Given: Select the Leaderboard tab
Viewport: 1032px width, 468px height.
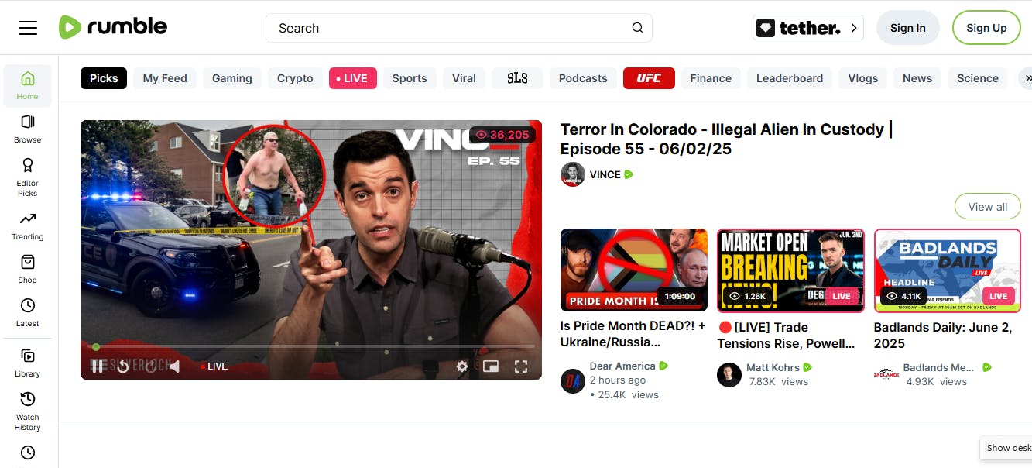Looking at the screenshot, I should tap(790, 78).
